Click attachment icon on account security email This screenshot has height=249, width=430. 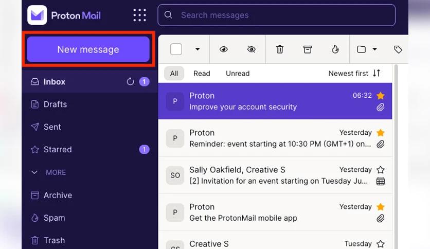pos(380,107)
